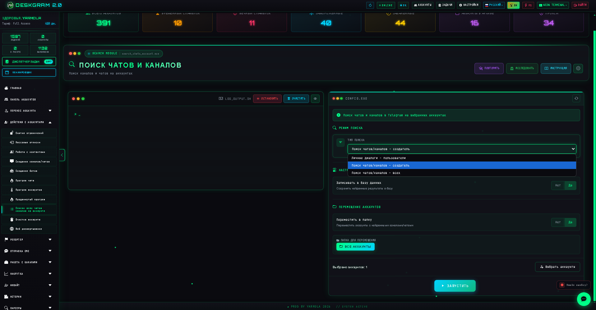
Task: Collapse the sidebar with the arrow handle
Action: pyautogui.click(x=62, y=155)
